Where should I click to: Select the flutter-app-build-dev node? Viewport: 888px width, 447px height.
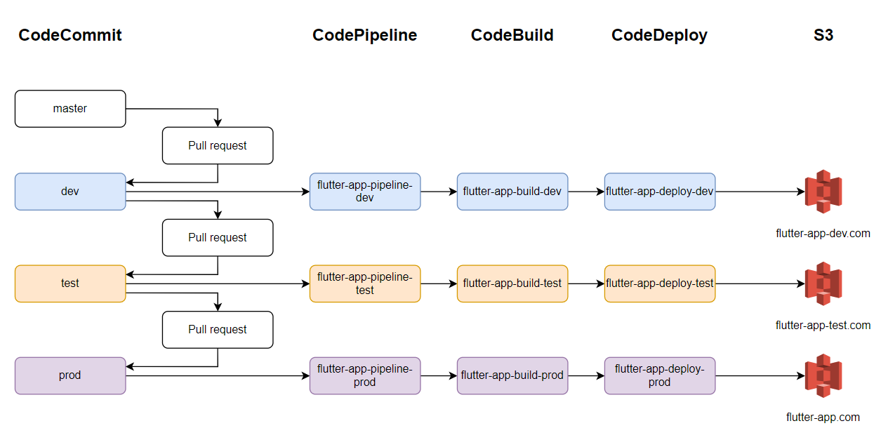[512, 192]
